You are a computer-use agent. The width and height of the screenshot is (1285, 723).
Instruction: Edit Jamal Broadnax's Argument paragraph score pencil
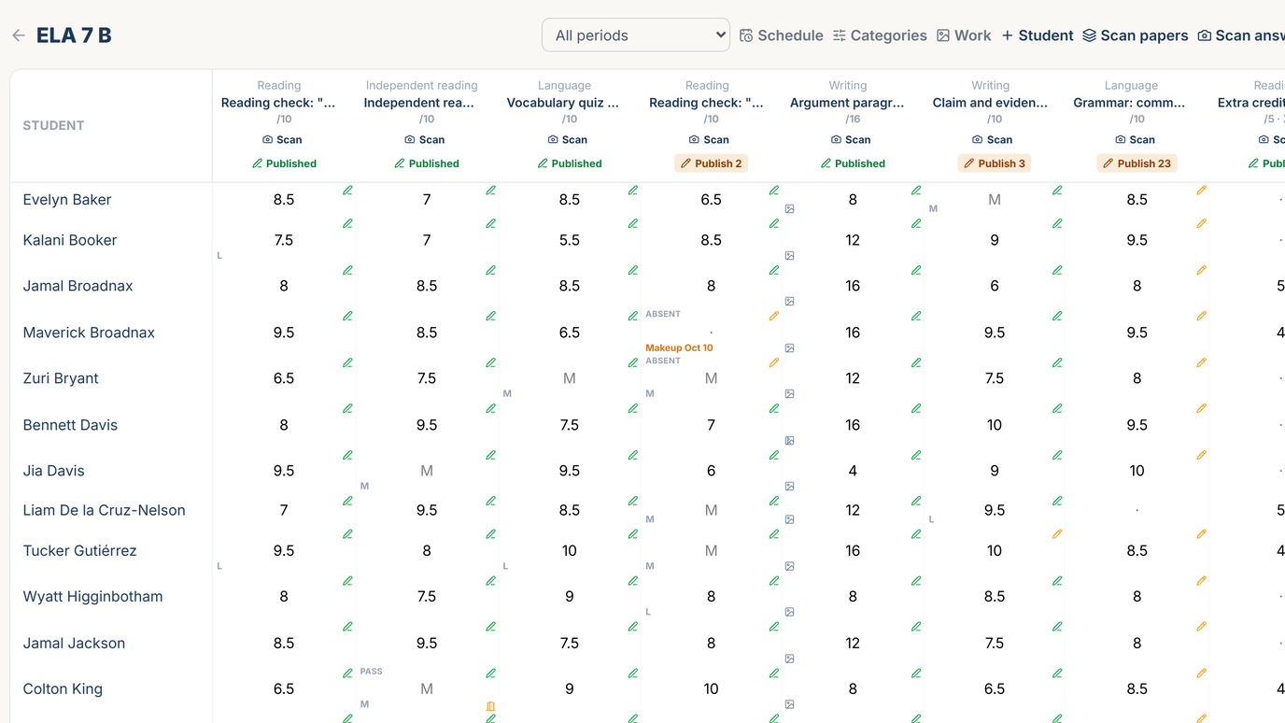click(916, 270)
